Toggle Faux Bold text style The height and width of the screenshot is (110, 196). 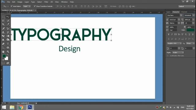pyautogui.click(x=169, y=35)
